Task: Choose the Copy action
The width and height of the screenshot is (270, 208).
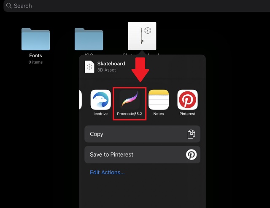Action: [x=142, y=134]
